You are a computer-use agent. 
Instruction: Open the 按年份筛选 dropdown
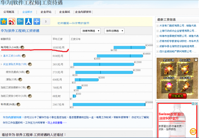114,31
